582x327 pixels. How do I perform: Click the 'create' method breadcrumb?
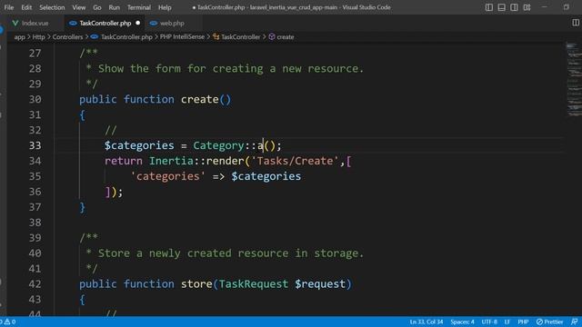[x=286, y=36]
